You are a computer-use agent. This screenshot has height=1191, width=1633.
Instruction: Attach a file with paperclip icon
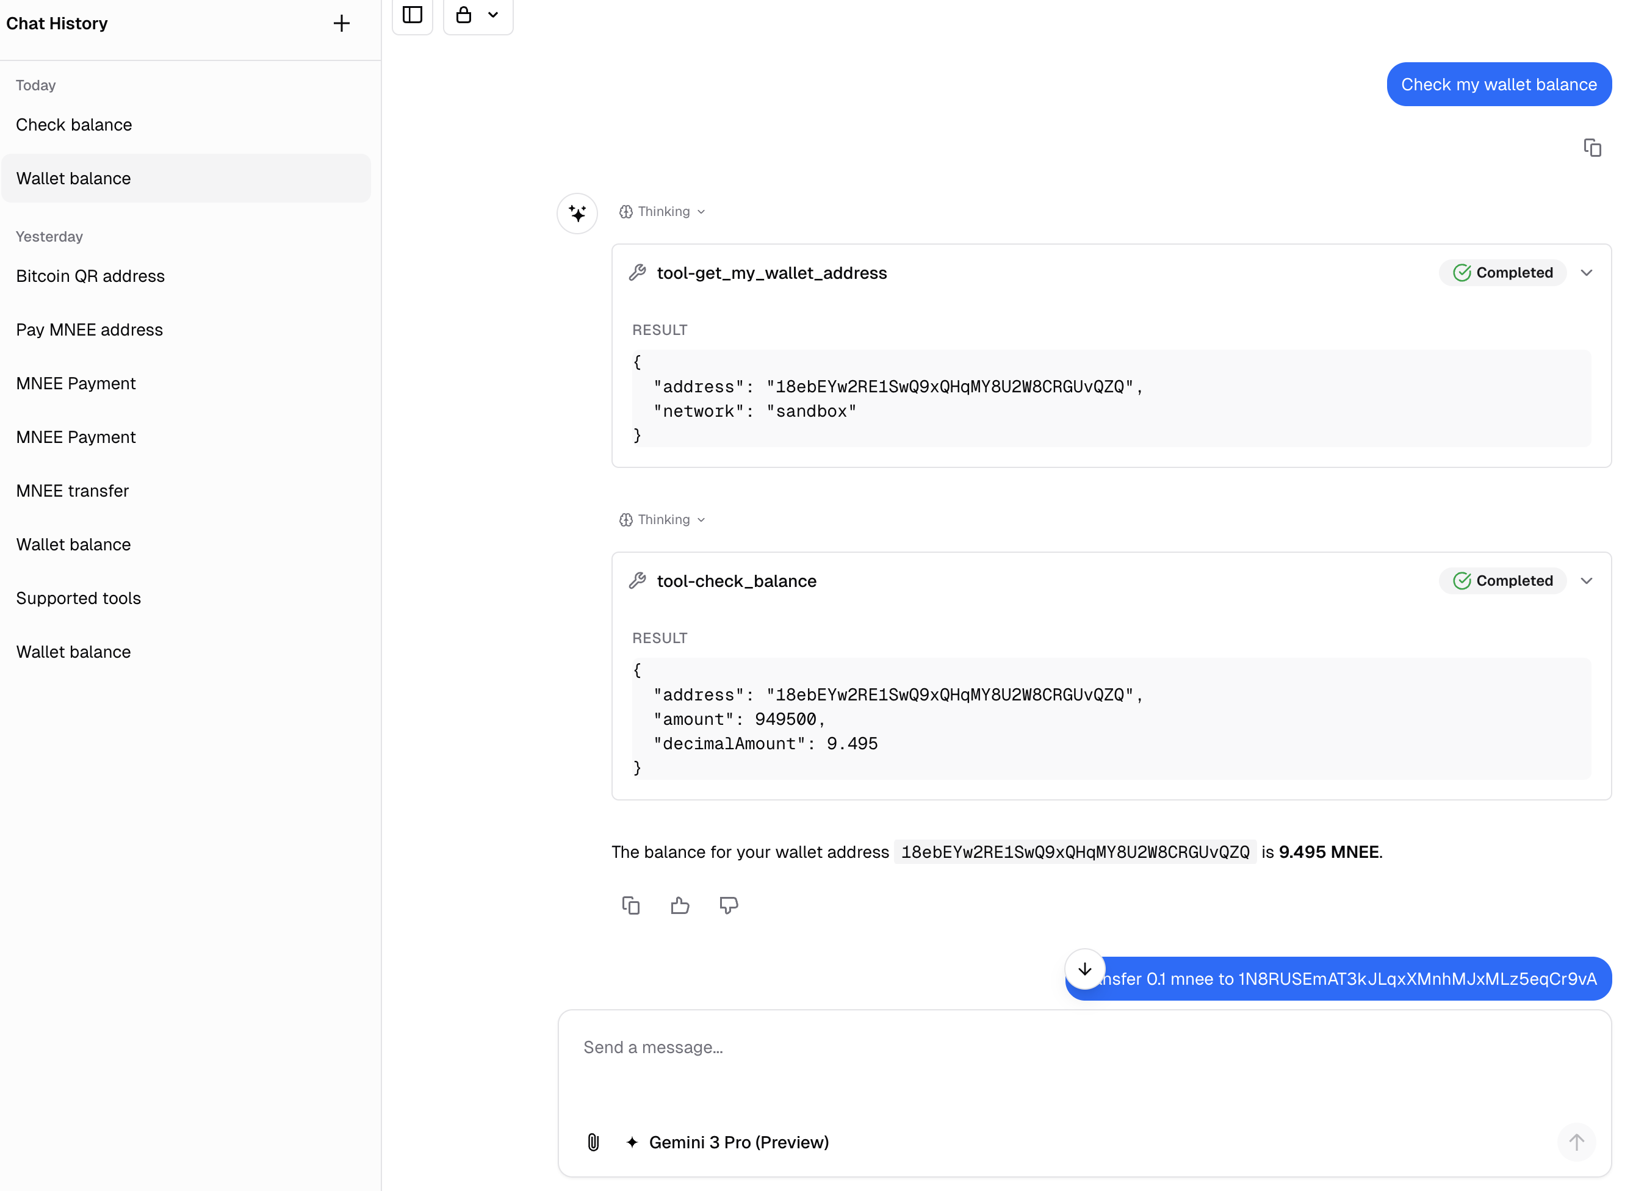(593, 1142)
